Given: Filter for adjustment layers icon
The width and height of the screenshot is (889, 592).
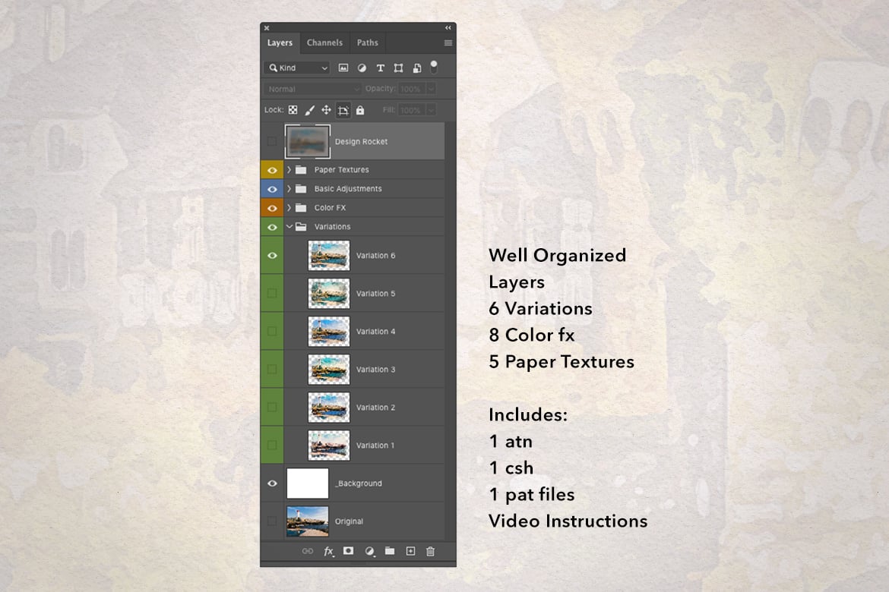Looking at the screenshot, I should (x=362, y=68).
